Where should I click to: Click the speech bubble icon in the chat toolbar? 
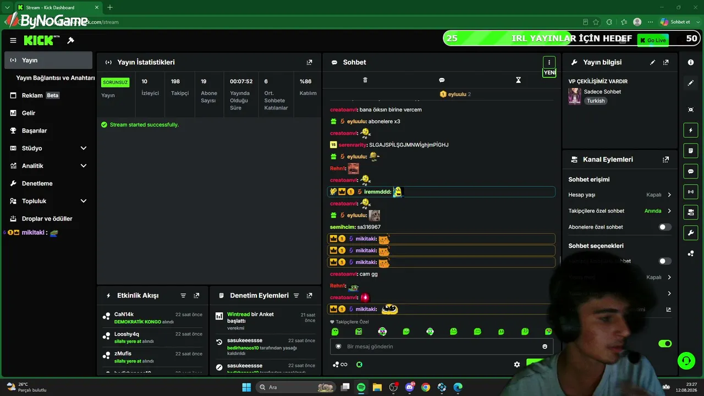click(x=442, y=80)
